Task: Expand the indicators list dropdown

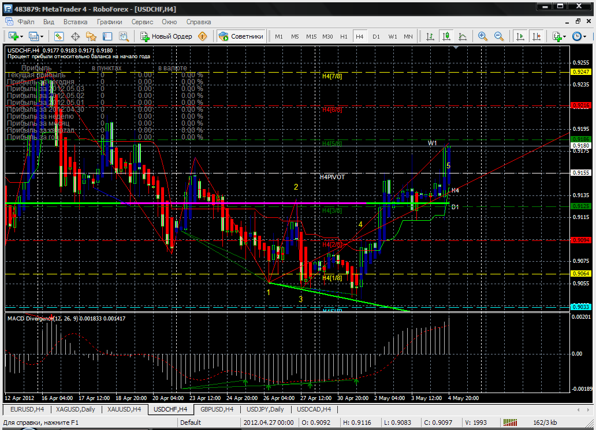Action: [565, 36]
